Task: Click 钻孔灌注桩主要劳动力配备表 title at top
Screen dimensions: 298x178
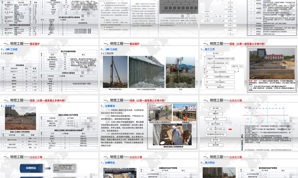Action: (x=69, y=17)
